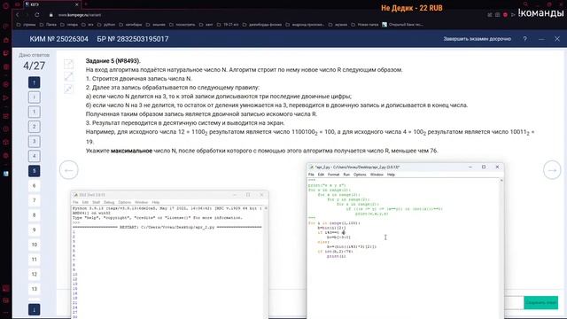Open Edit menu in the apr_2.py editor
The height and width of the screenshot is (319, 567).
[321, 175]
